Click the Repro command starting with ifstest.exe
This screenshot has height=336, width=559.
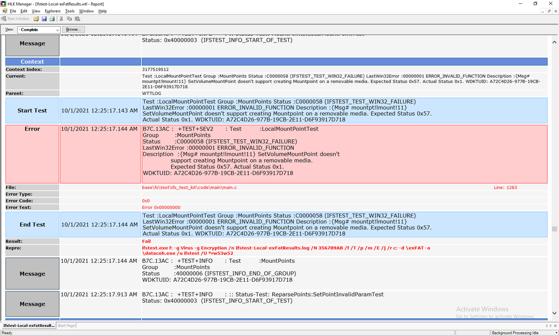point(286,250)
